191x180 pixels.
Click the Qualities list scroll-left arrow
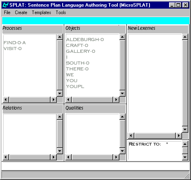pos(68,157)
